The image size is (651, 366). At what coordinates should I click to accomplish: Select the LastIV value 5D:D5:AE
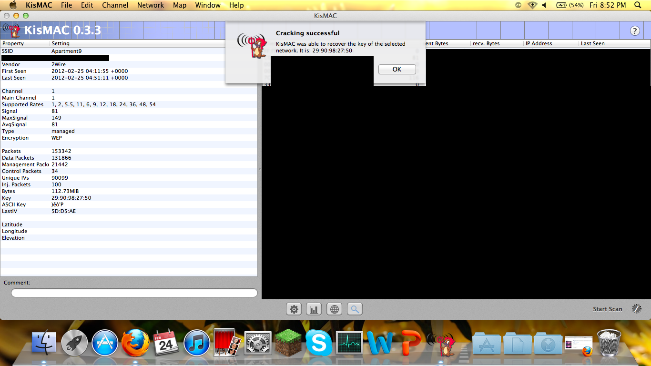click(63, 211)
